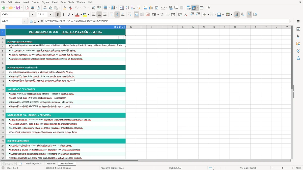Click the Print icon
Screen dimensions: 303x170
click(x=33, y=8)
